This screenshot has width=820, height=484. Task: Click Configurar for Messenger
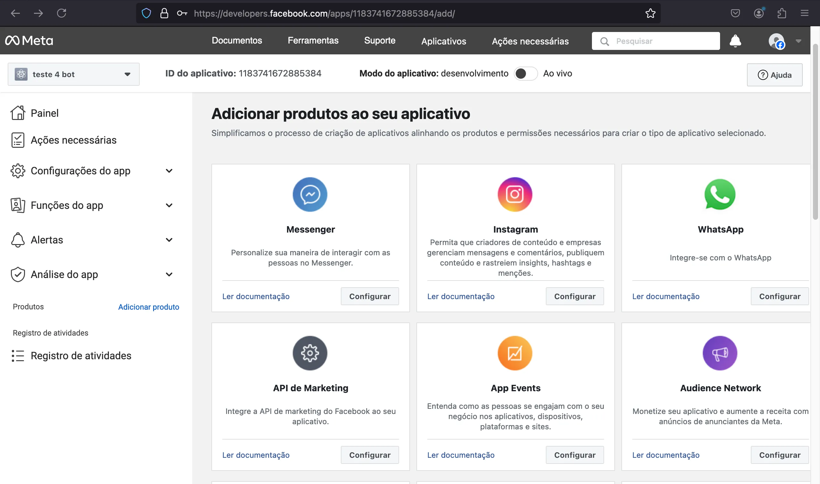370,296
